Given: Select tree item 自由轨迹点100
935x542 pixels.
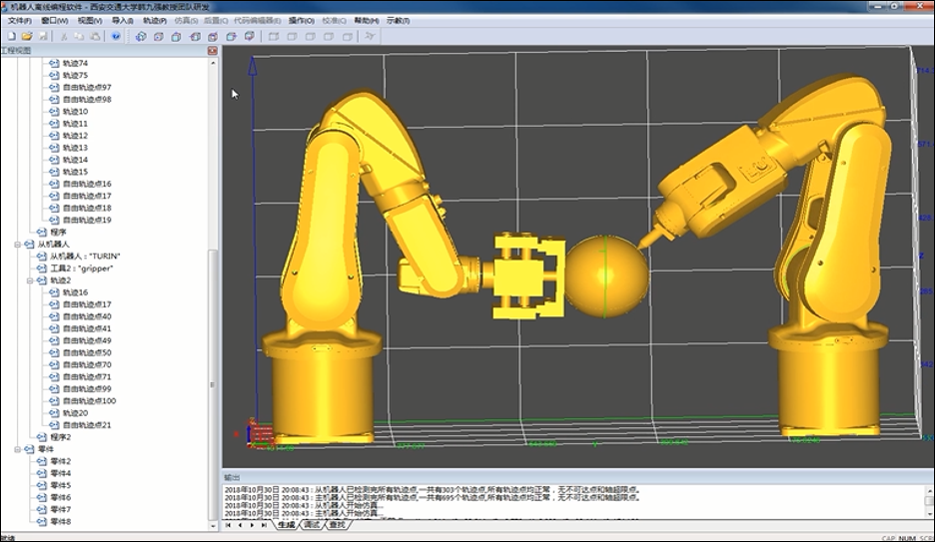Looking at the screenshot, I should 89,400.
